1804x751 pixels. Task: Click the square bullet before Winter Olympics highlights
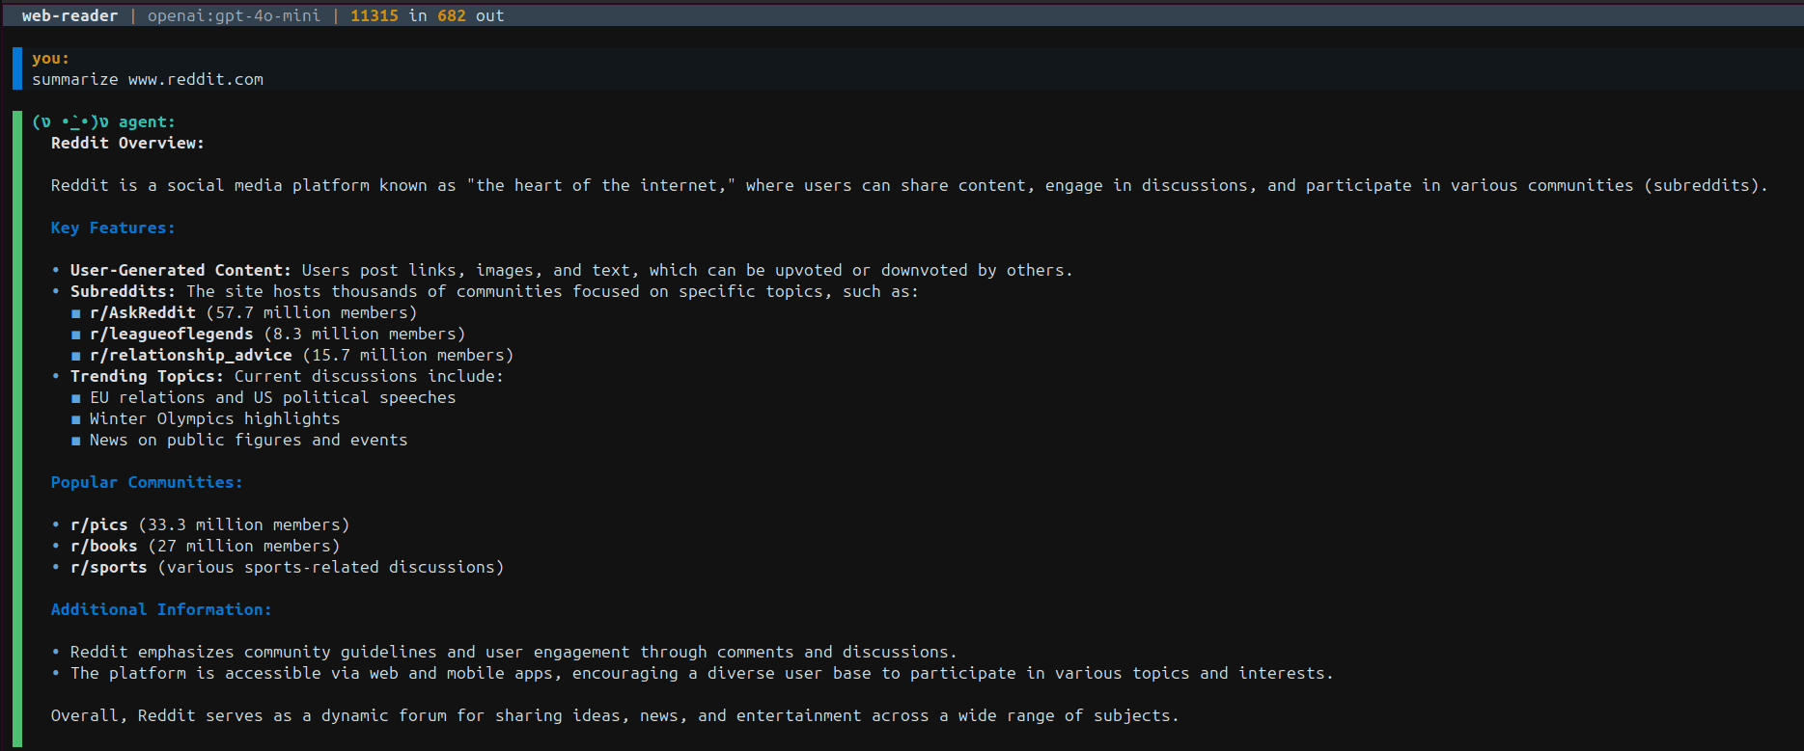click(x=75, y=419)
